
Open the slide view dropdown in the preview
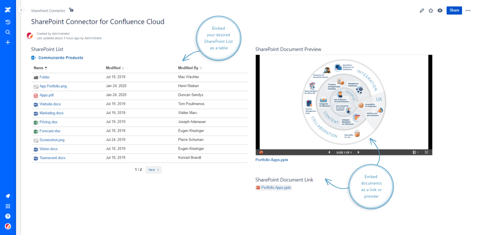pos(415,152)
